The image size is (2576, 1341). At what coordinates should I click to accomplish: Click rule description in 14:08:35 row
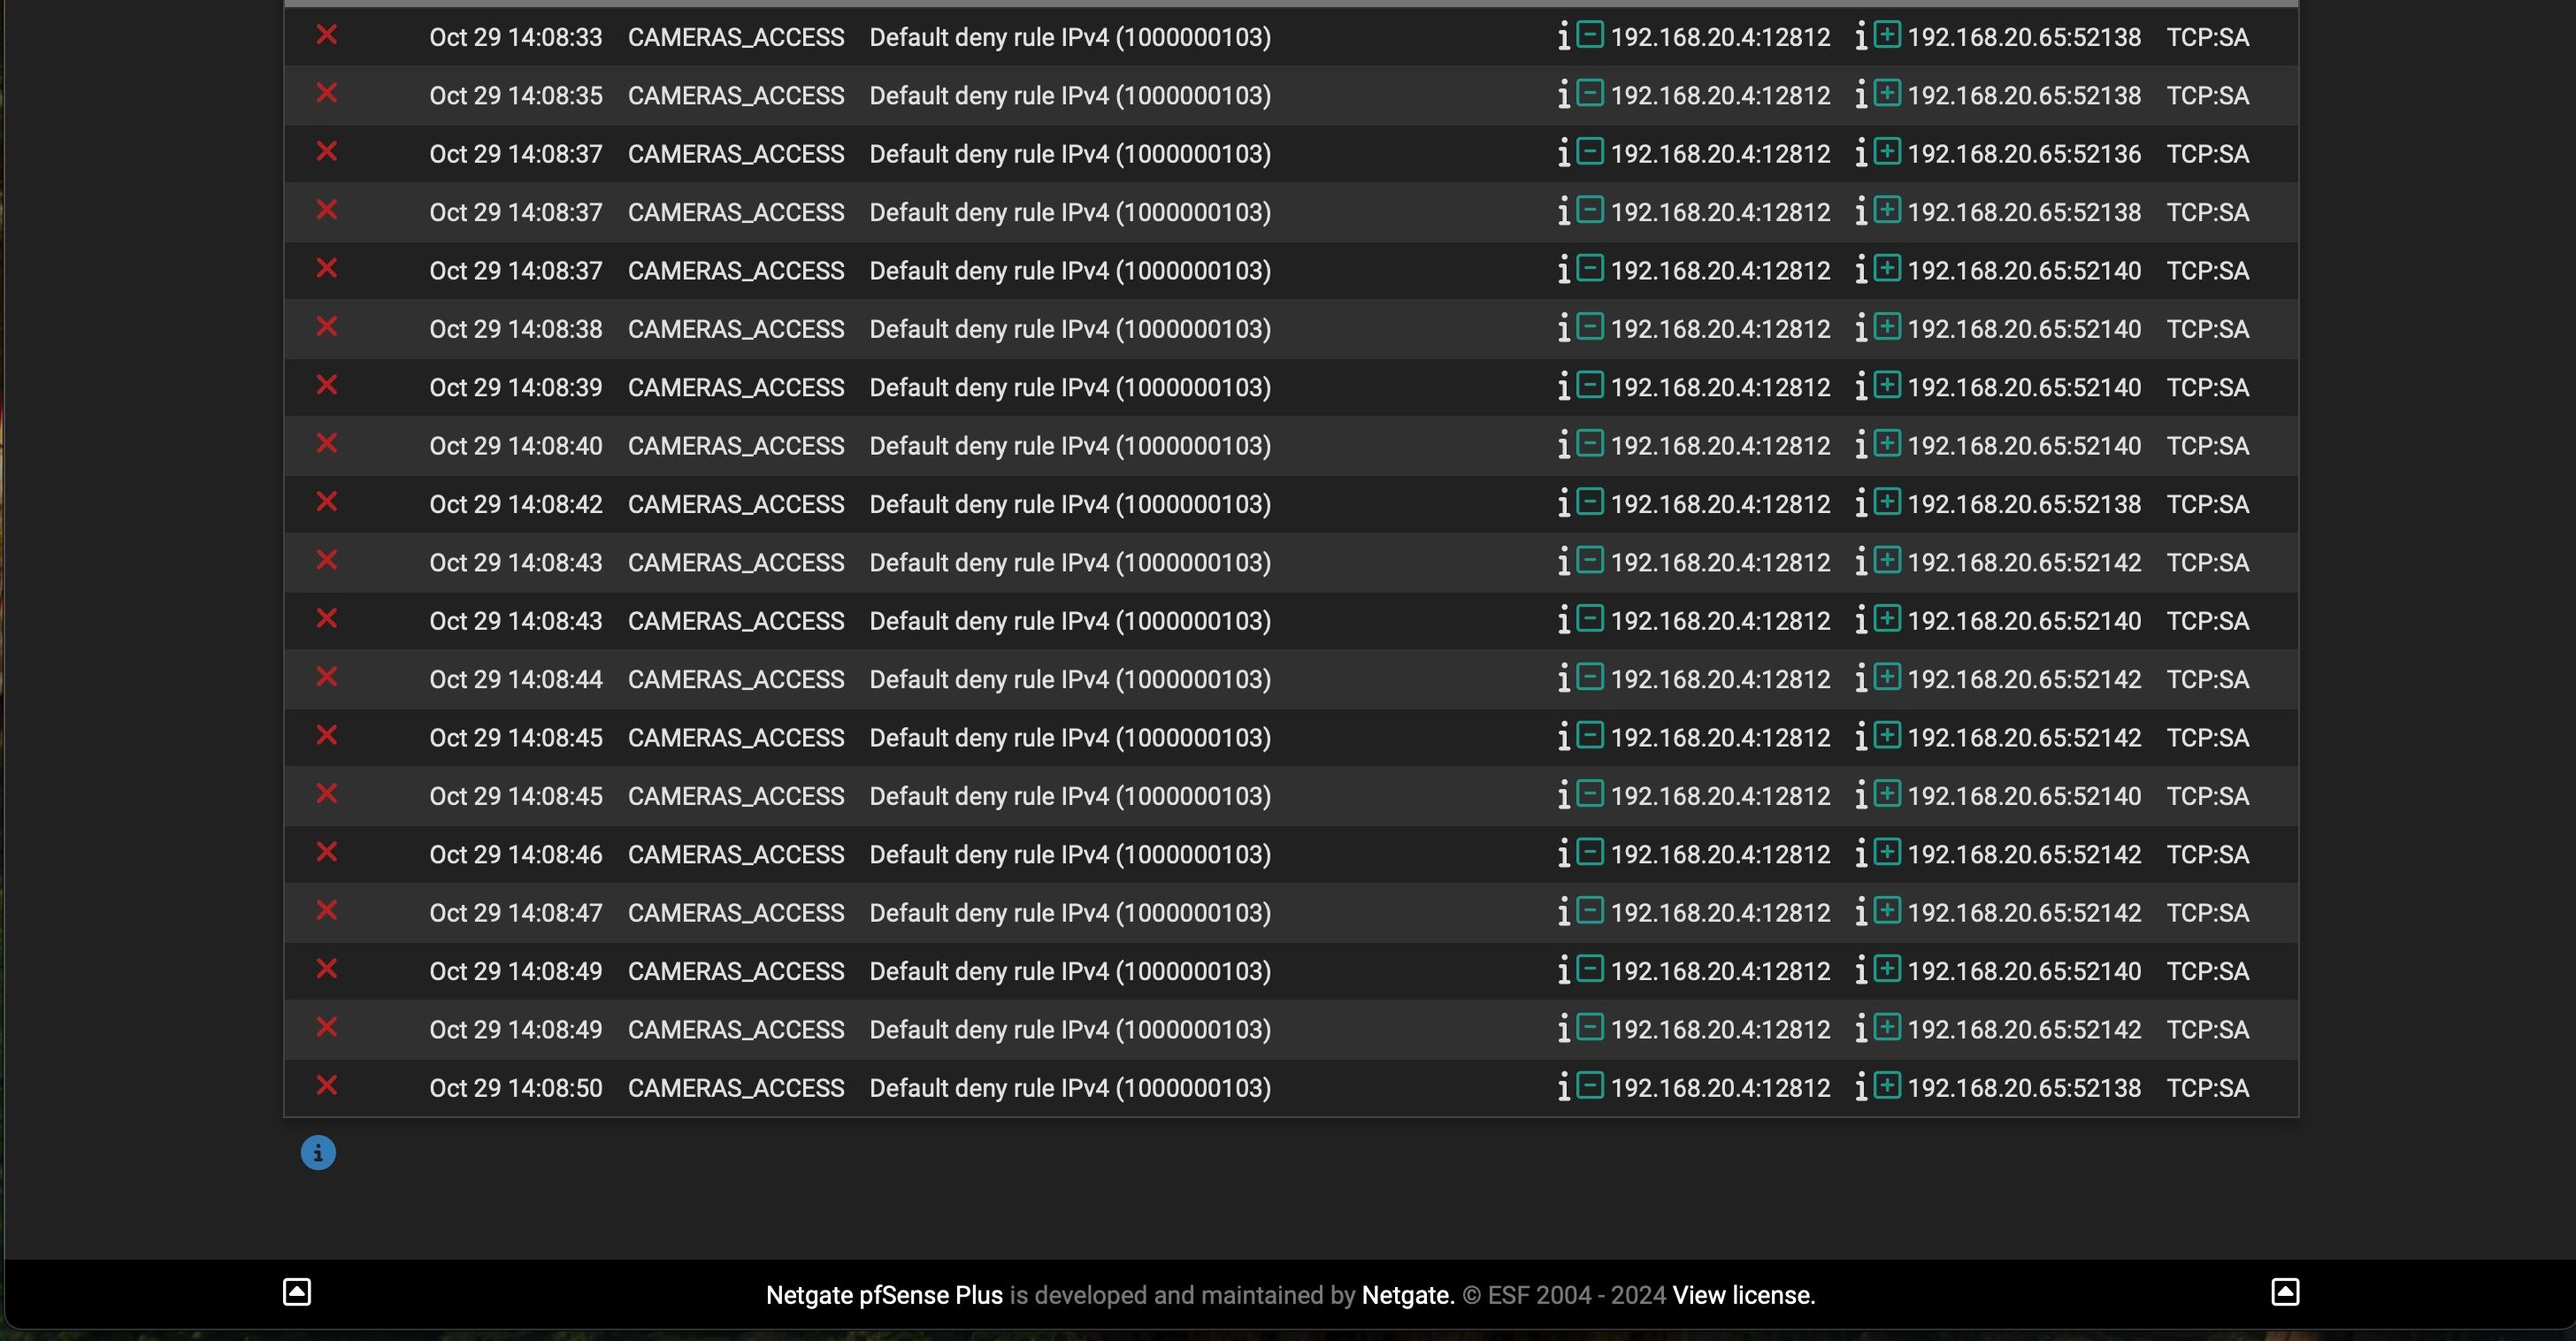[1069, 96]
